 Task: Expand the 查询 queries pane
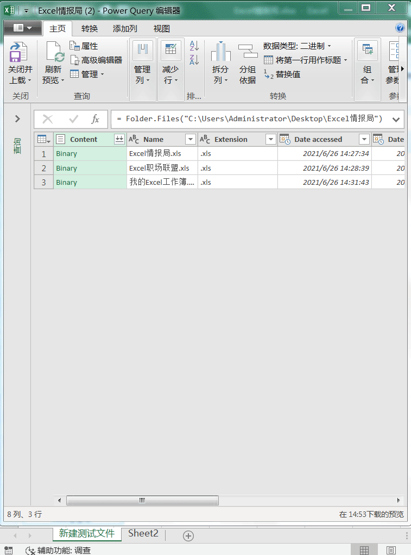(18, 119)
